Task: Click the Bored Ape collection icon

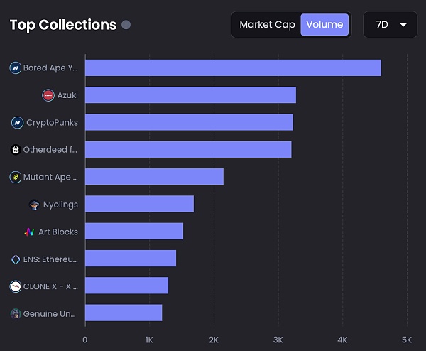Action: (x=16, y=68)
